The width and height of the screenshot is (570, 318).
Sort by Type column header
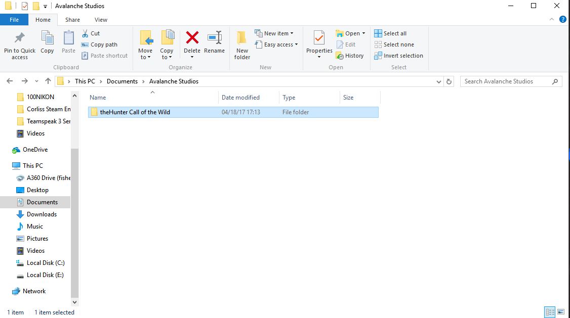click(309, 97)
